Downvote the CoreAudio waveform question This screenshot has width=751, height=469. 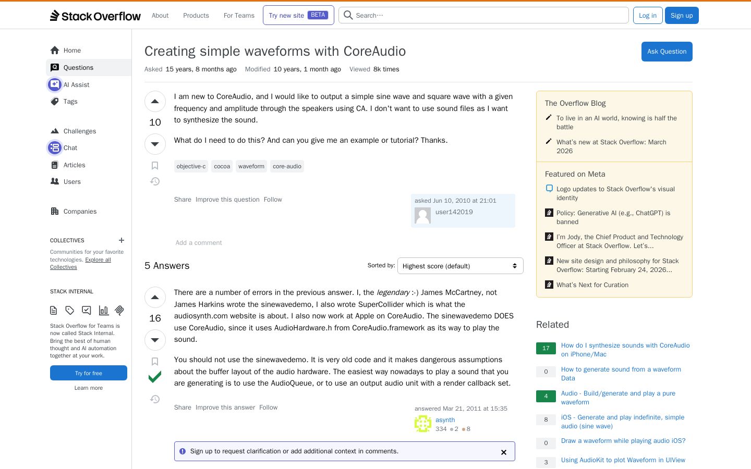(x=155, y=144)
